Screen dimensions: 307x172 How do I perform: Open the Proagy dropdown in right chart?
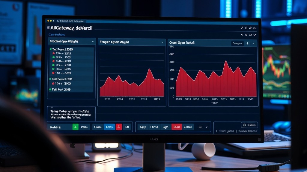237,43
